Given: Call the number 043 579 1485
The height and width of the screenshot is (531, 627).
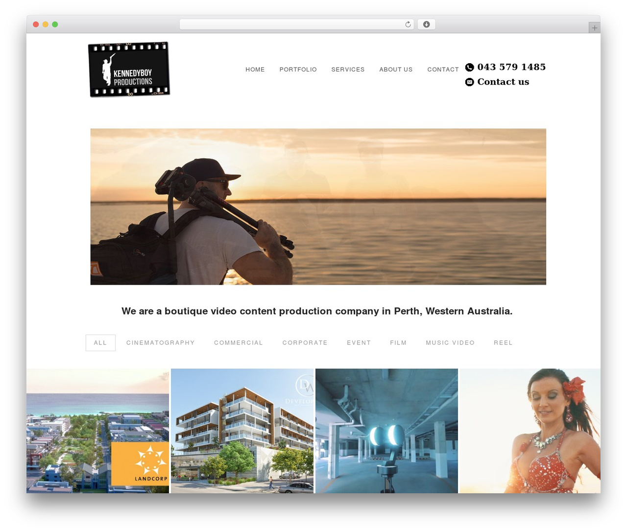Looking at the screenshot, I should coord(511,67).
